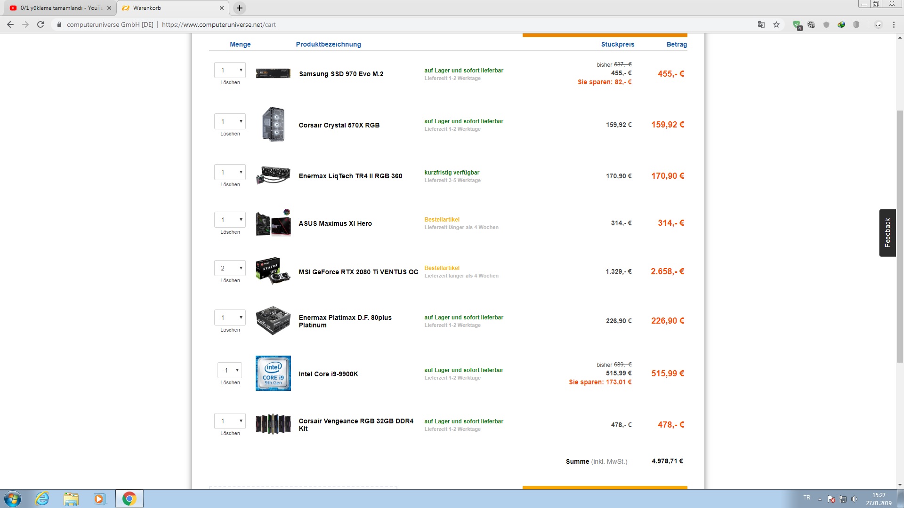Open the media player taskbar icon
This screenshot has height=508, width=904.
(99, 499)
